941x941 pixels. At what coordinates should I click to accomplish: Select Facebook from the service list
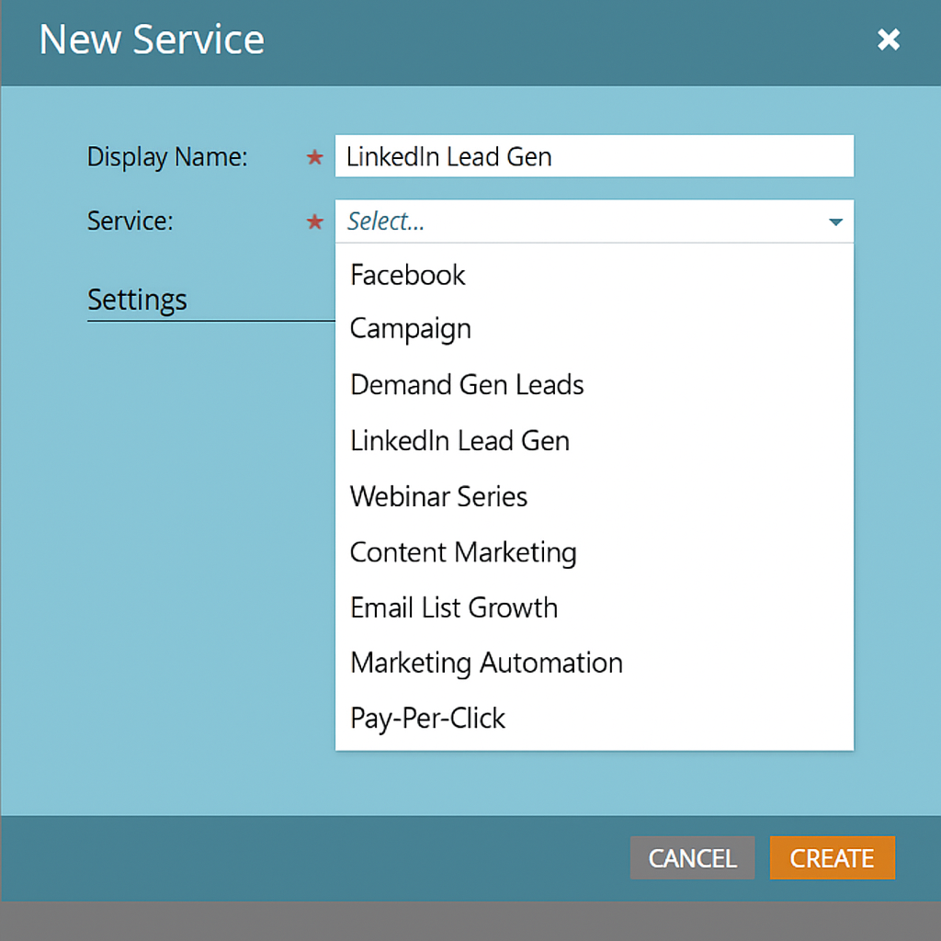407,275
